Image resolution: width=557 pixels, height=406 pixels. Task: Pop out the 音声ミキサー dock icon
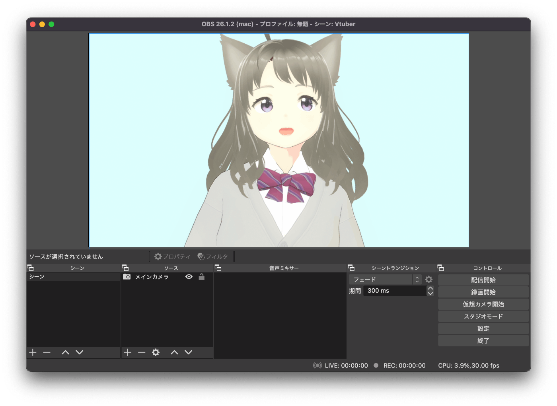[x=218, y=268]
